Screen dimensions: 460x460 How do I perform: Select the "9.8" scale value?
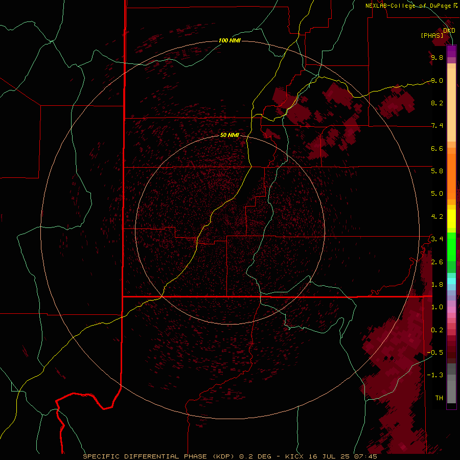[x=437, y=57]
